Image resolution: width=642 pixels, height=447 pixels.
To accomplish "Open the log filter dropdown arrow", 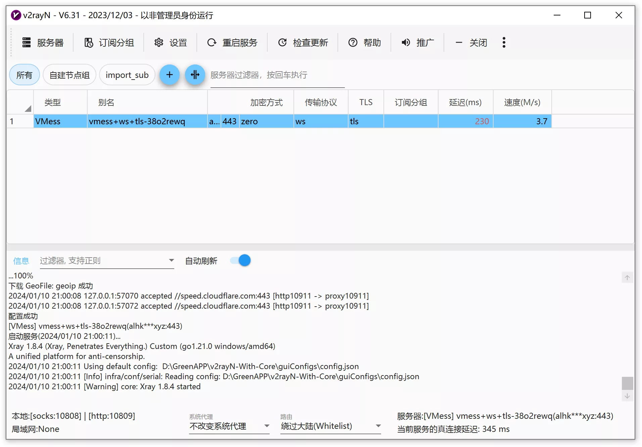I will pos(171,261).
